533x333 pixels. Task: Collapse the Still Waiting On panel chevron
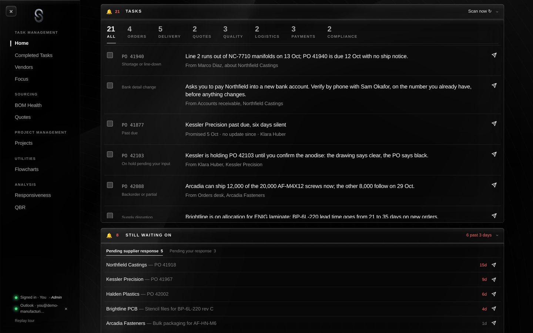pyautogui.click(x=497, y=235)
